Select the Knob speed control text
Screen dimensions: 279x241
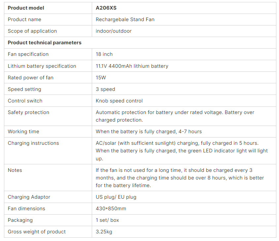point(119,101)
